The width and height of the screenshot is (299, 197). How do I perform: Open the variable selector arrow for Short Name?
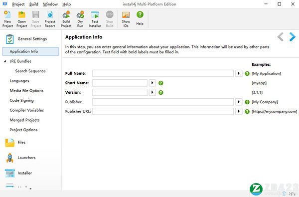152,83
